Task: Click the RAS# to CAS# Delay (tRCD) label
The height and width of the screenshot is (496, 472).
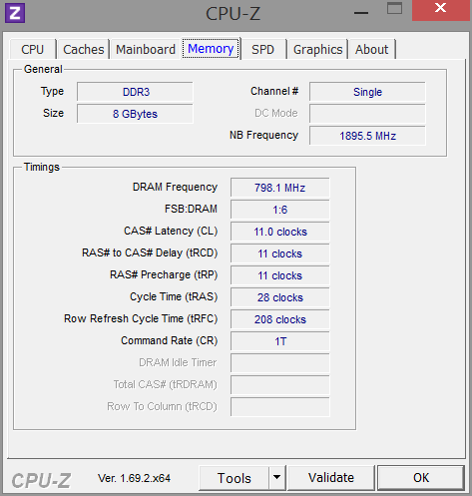Action: click(x=150, y=253)
